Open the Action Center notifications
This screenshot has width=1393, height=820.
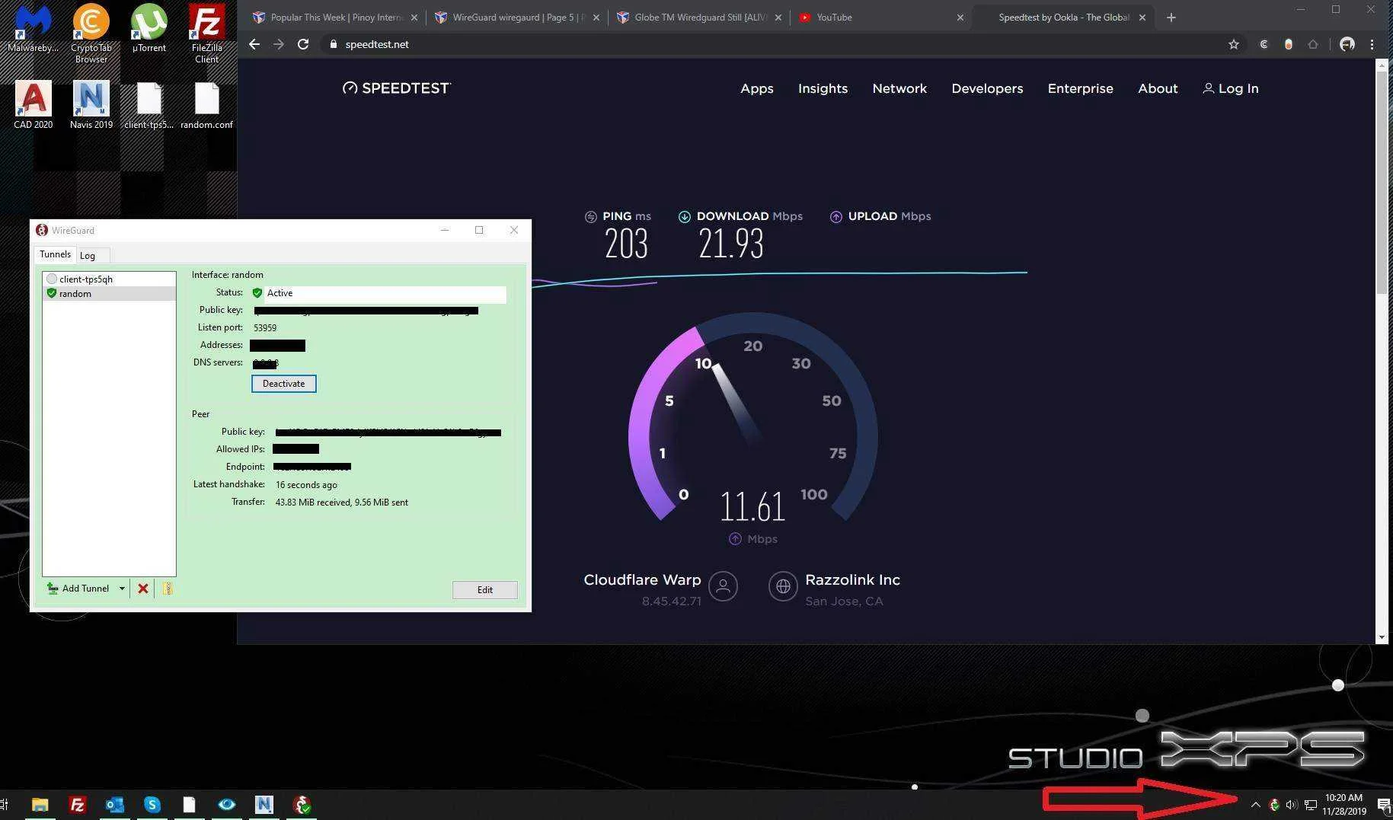point(1384,805)
